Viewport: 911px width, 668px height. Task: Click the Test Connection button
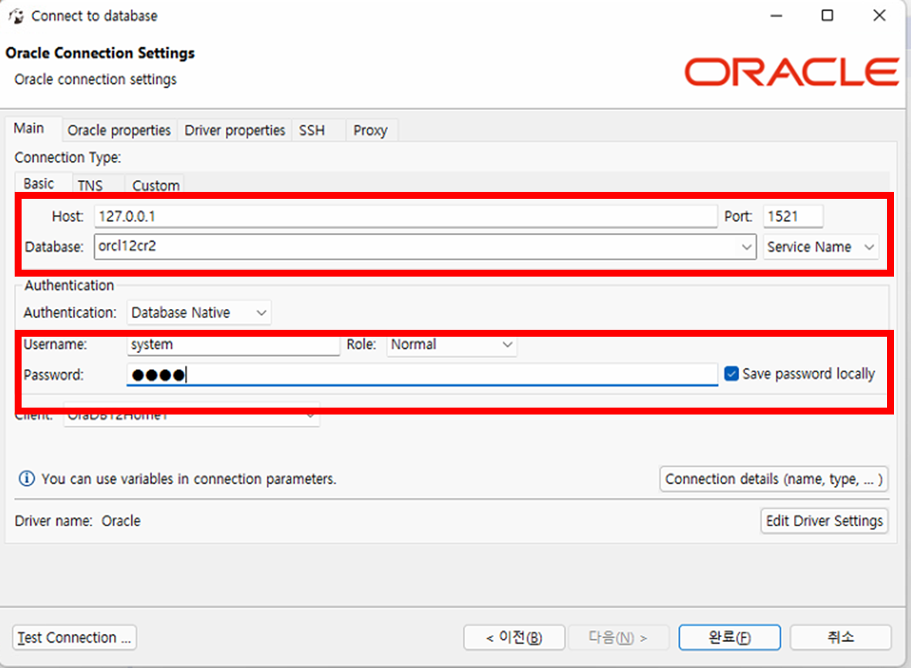point(74,637)
